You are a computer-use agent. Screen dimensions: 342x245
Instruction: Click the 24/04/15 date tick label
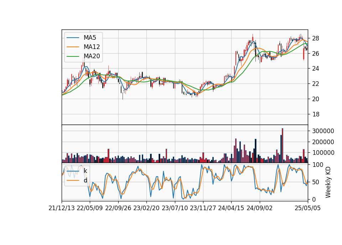(x=231, y=208)
